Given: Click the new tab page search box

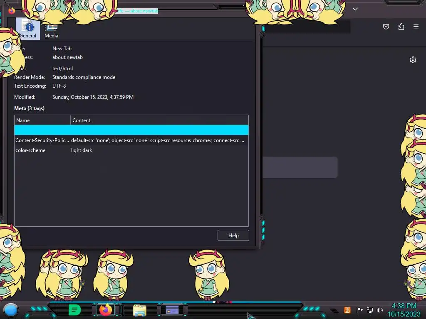Looking at the screenshot, I should (x=300, y=167).
